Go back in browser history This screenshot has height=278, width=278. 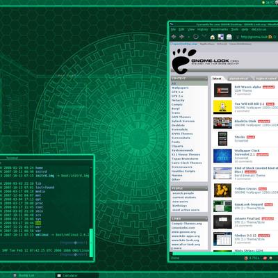pos(174,37)
